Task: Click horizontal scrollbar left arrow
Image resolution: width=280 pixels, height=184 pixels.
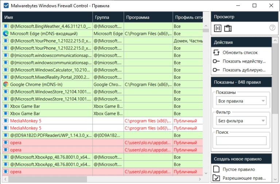Action: (x=5, y=179)
